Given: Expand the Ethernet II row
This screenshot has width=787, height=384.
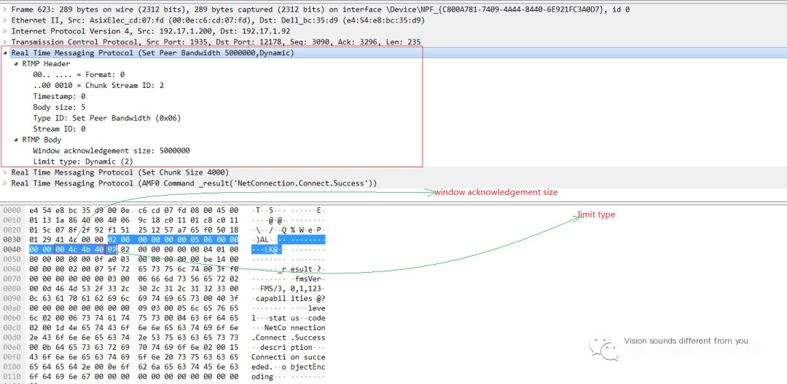Looking at the screenshot, I should tap(6, 20).
